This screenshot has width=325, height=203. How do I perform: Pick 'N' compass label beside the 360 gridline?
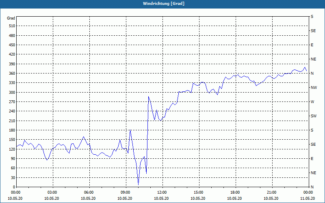click(312, 73)
